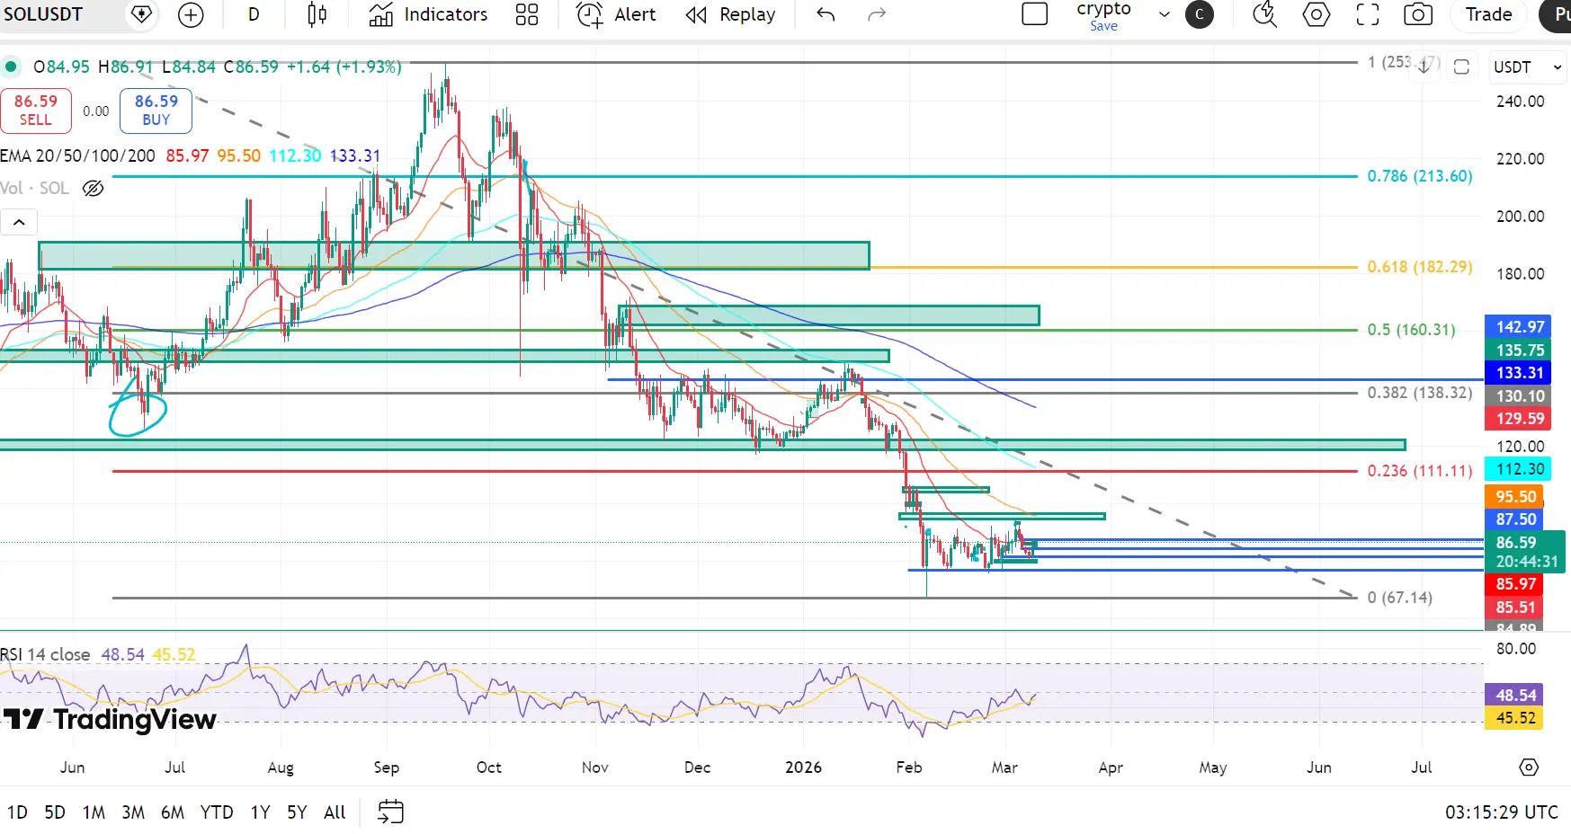Open the Indicators dialog
1571x834 pixels.
point(429,14)
